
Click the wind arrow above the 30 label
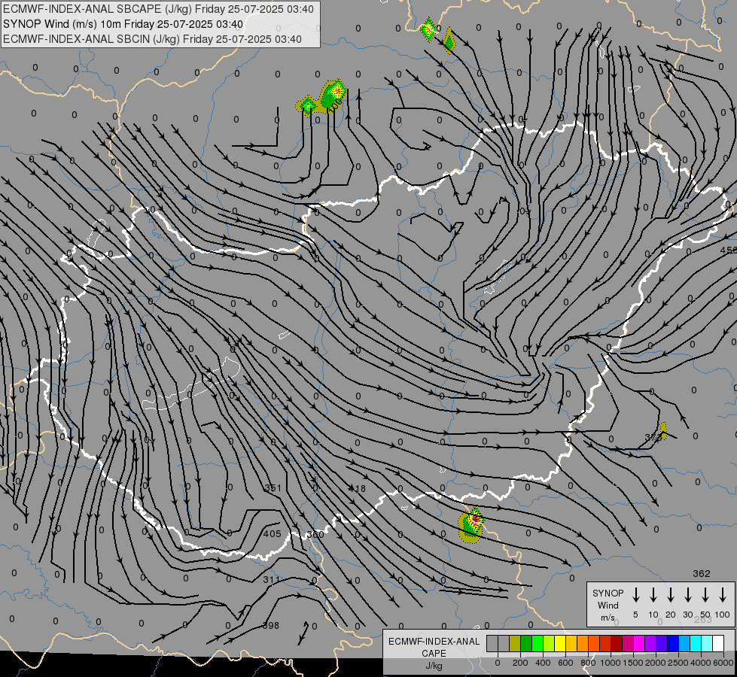[x=688, y=594]
